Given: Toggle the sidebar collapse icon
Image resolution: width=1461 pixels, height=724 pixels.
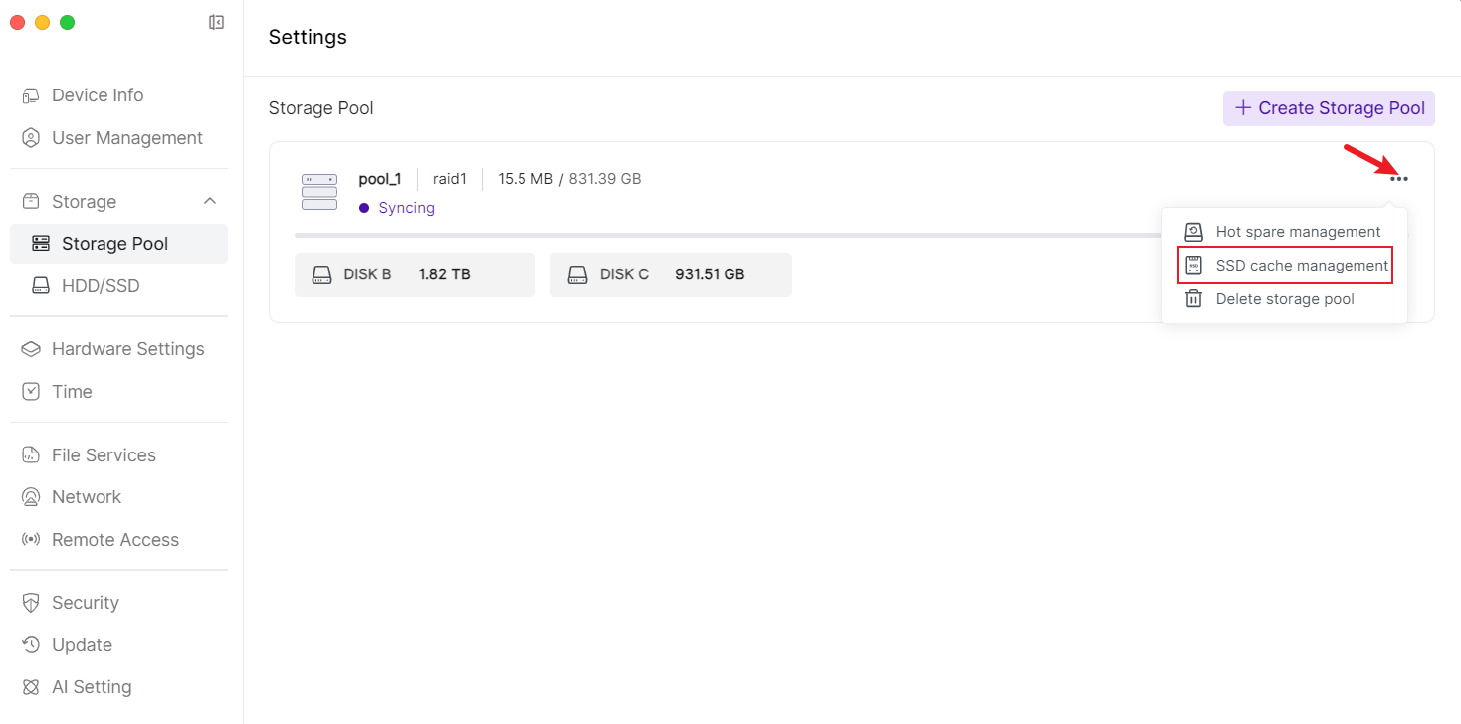Looking at the screenshot, I should (216, 22).
